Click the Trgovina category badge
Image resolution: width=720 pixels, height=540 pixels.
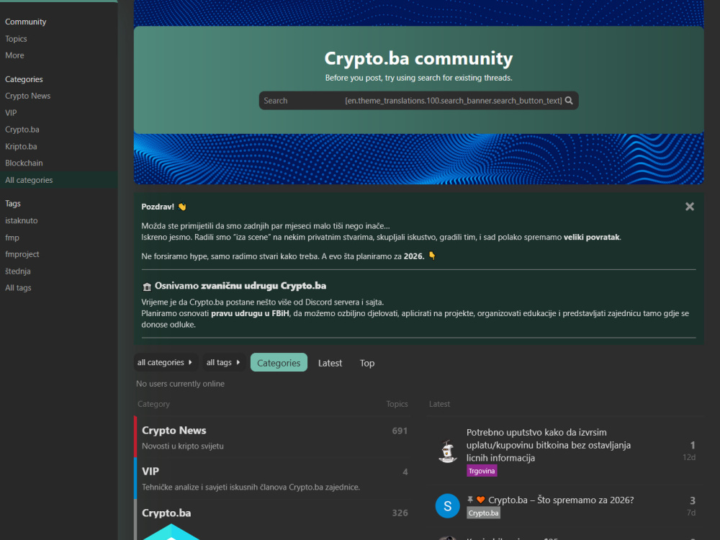click(482, 471)
